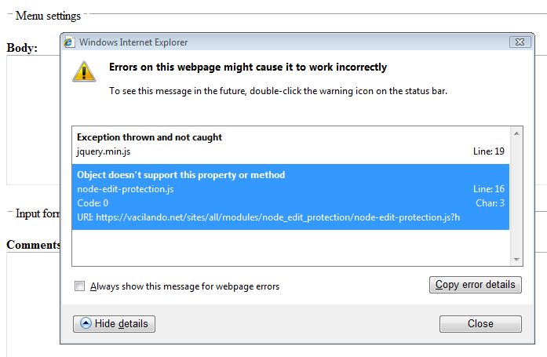Screen dimensions: 547x357
Task: Collapse the error list with Hide details
Action: pyautogui.click(x=114, y=324)
